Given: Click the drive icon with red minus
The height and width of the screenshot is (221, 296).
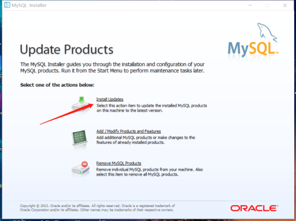Looking at the screenshot, I should 80,168.
